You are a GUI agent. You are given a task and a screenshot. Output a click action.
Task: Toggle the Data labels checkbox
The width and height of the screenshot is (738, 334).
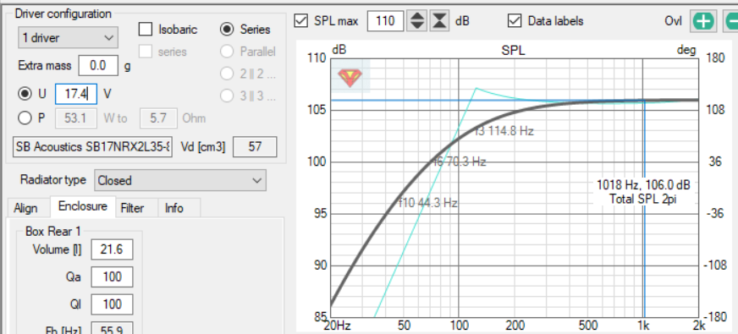click(x=515, y=20)
